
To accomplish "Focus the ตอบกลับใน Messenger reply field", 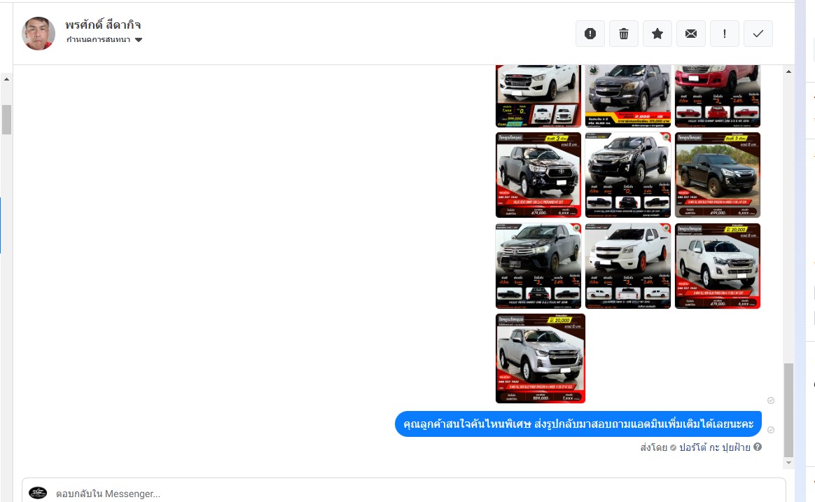I will (403, 493).
